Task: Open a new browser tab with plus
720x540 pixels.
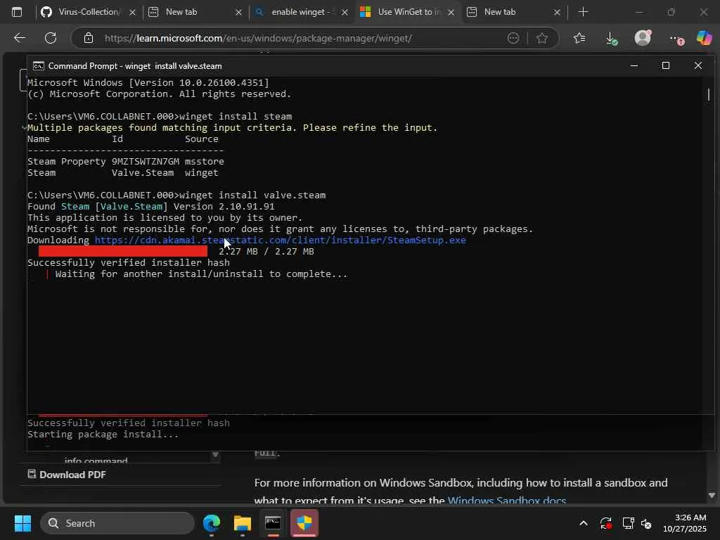Action: [x=583, y=12]
